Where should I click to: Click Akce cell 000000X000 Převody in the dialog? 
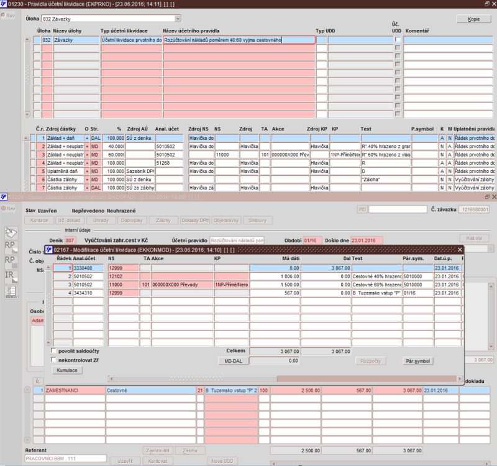(x=182, y=285)
